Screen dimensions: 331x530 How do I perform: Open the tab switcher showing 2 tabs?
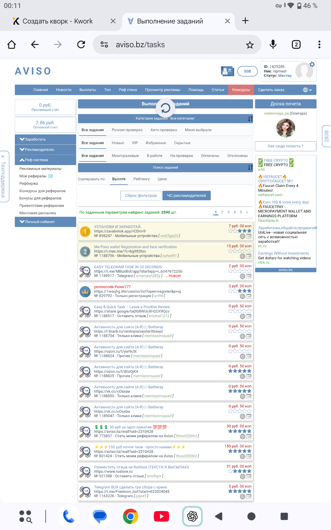click(296, 44)
